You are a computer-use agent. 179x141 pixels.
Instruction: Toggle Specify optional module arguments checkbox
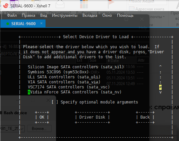pyautogui.click(x=55, y=102)
